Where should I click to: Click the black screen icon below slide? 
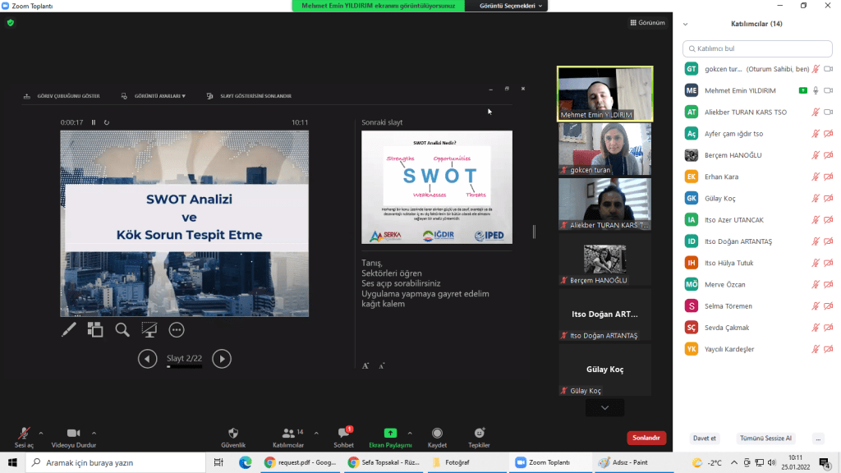149,329
